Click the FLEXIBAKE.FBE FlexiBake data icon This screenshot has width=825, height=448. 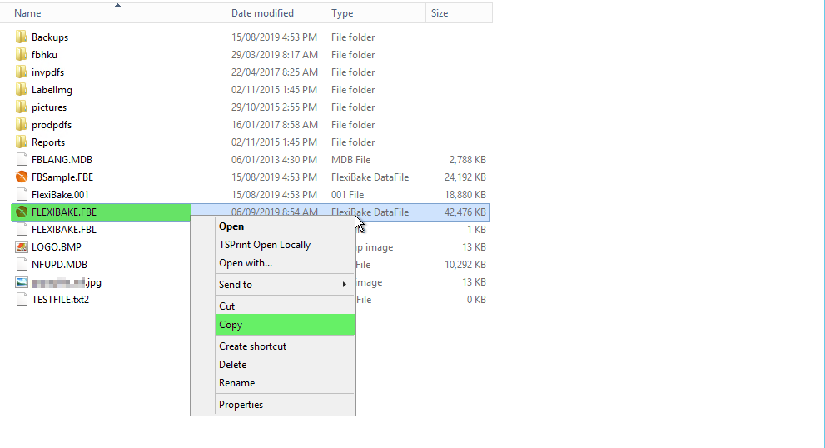[22, 212]
